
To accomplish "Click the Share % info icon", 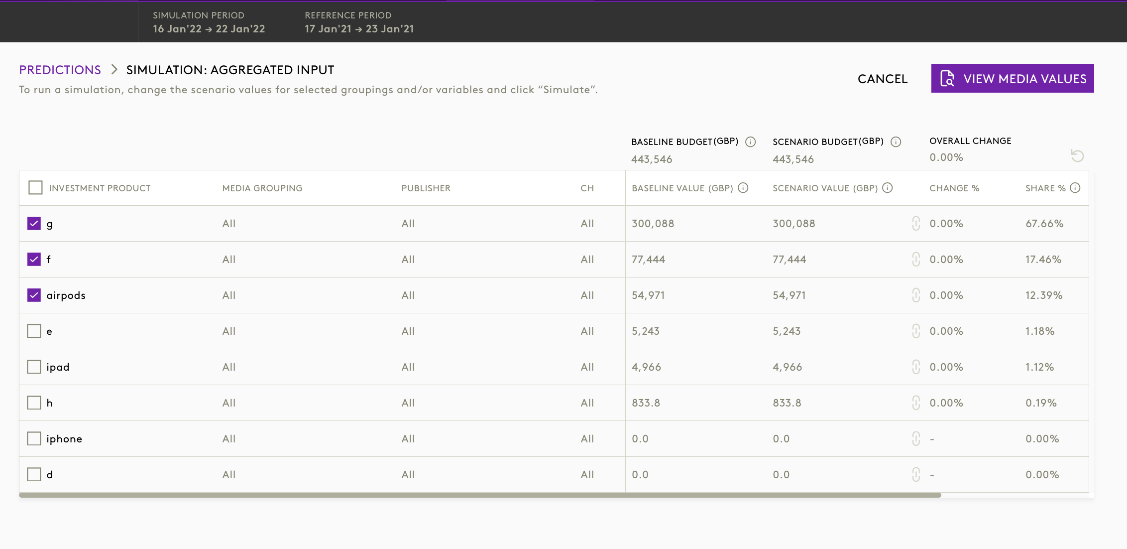I will click(1075, 188).
